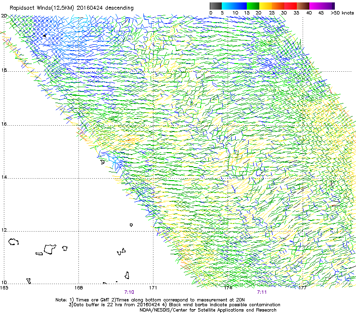Click the latitude label '18' on the left axis
356x313 pixels.
(x=4, y=70)
